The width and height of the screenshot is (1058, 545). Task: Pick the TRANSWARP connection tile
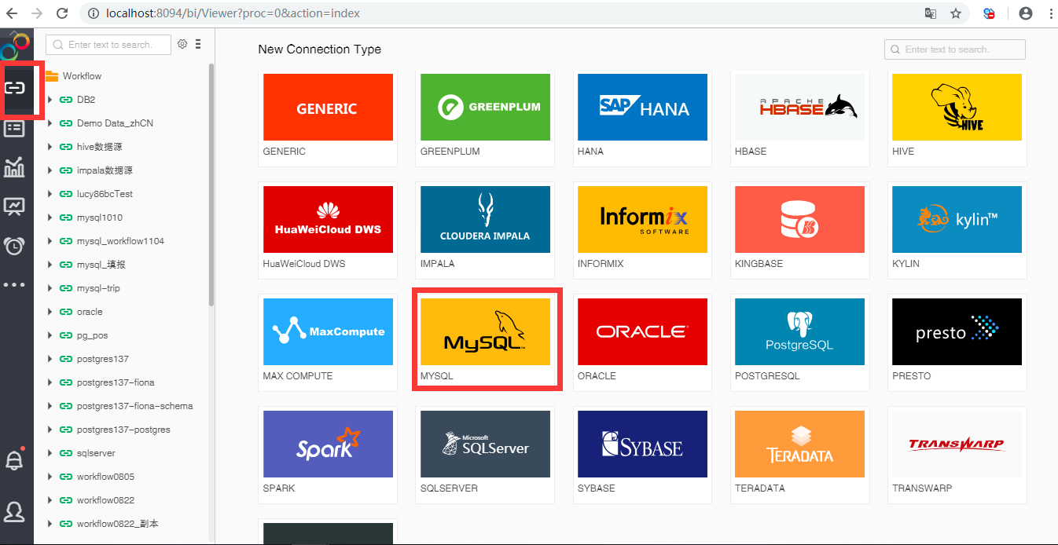(957, 454)
